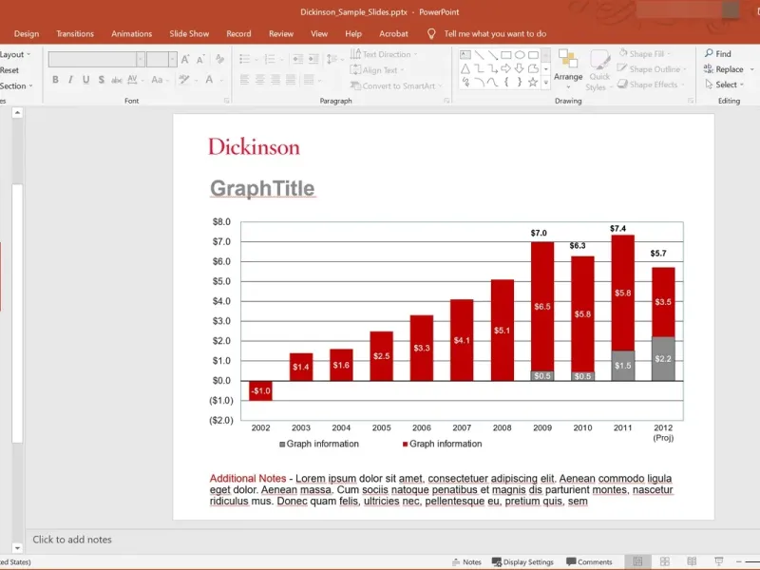Open the Transitions tab
The image size is (760, 570).
75,34
